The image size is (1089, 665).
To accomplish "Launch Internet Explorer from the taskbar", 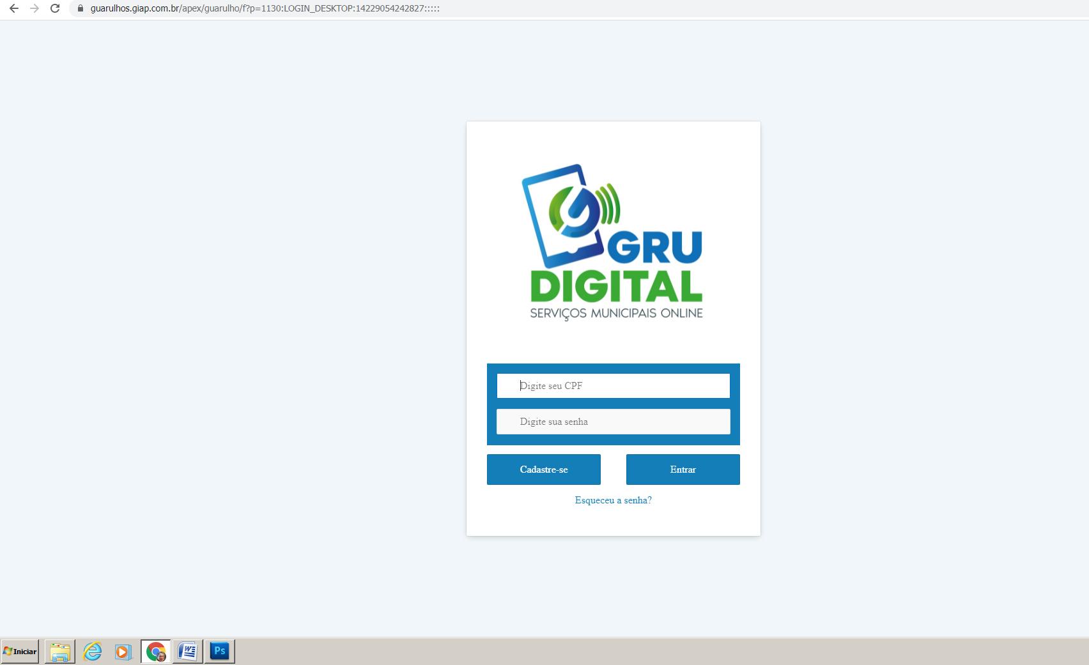I will click(x=92, y=651).
